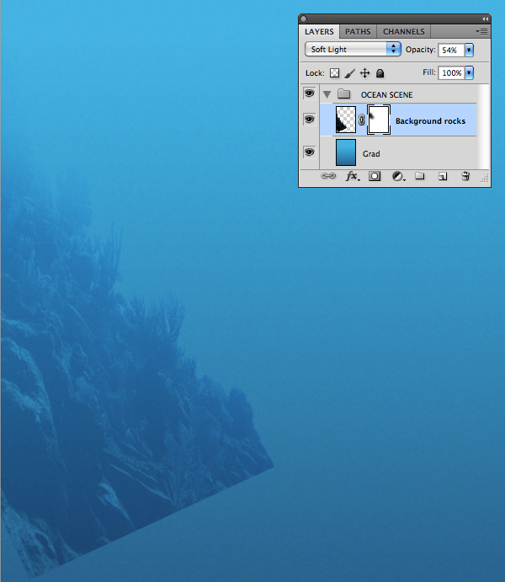Viewport: 505px width, 582px height.
Task: Open the Fill slider dropdown arrow
Action: click(x=469, y=72)
